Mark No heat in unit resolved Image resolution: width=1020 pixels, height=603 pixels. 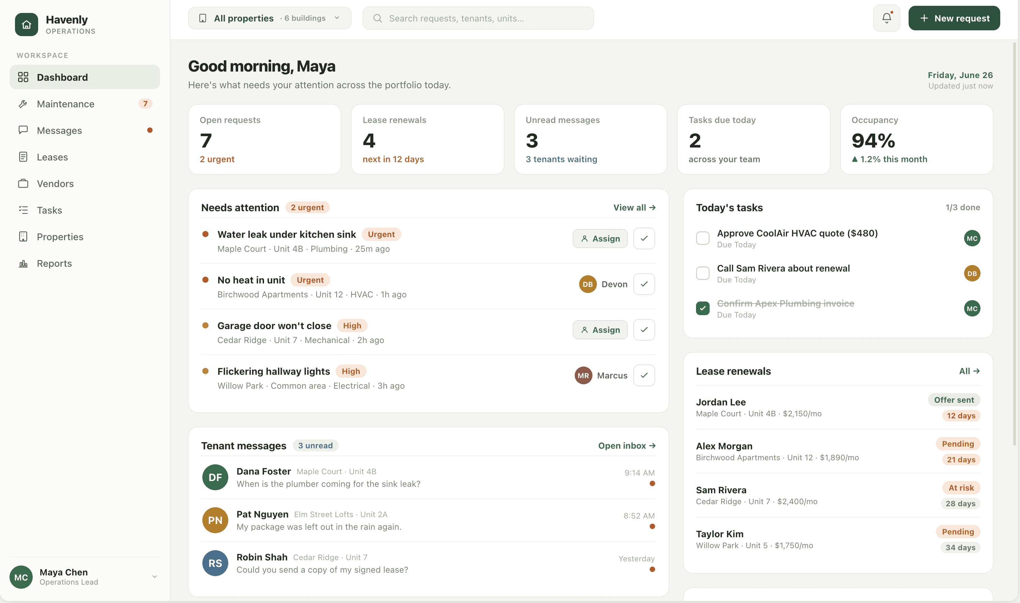click(644, 284)
